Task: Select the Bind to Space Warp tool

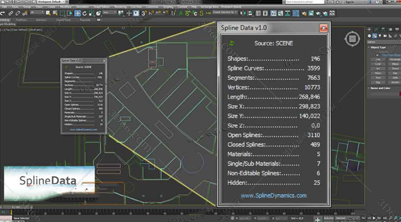Action: pos(25,13)
